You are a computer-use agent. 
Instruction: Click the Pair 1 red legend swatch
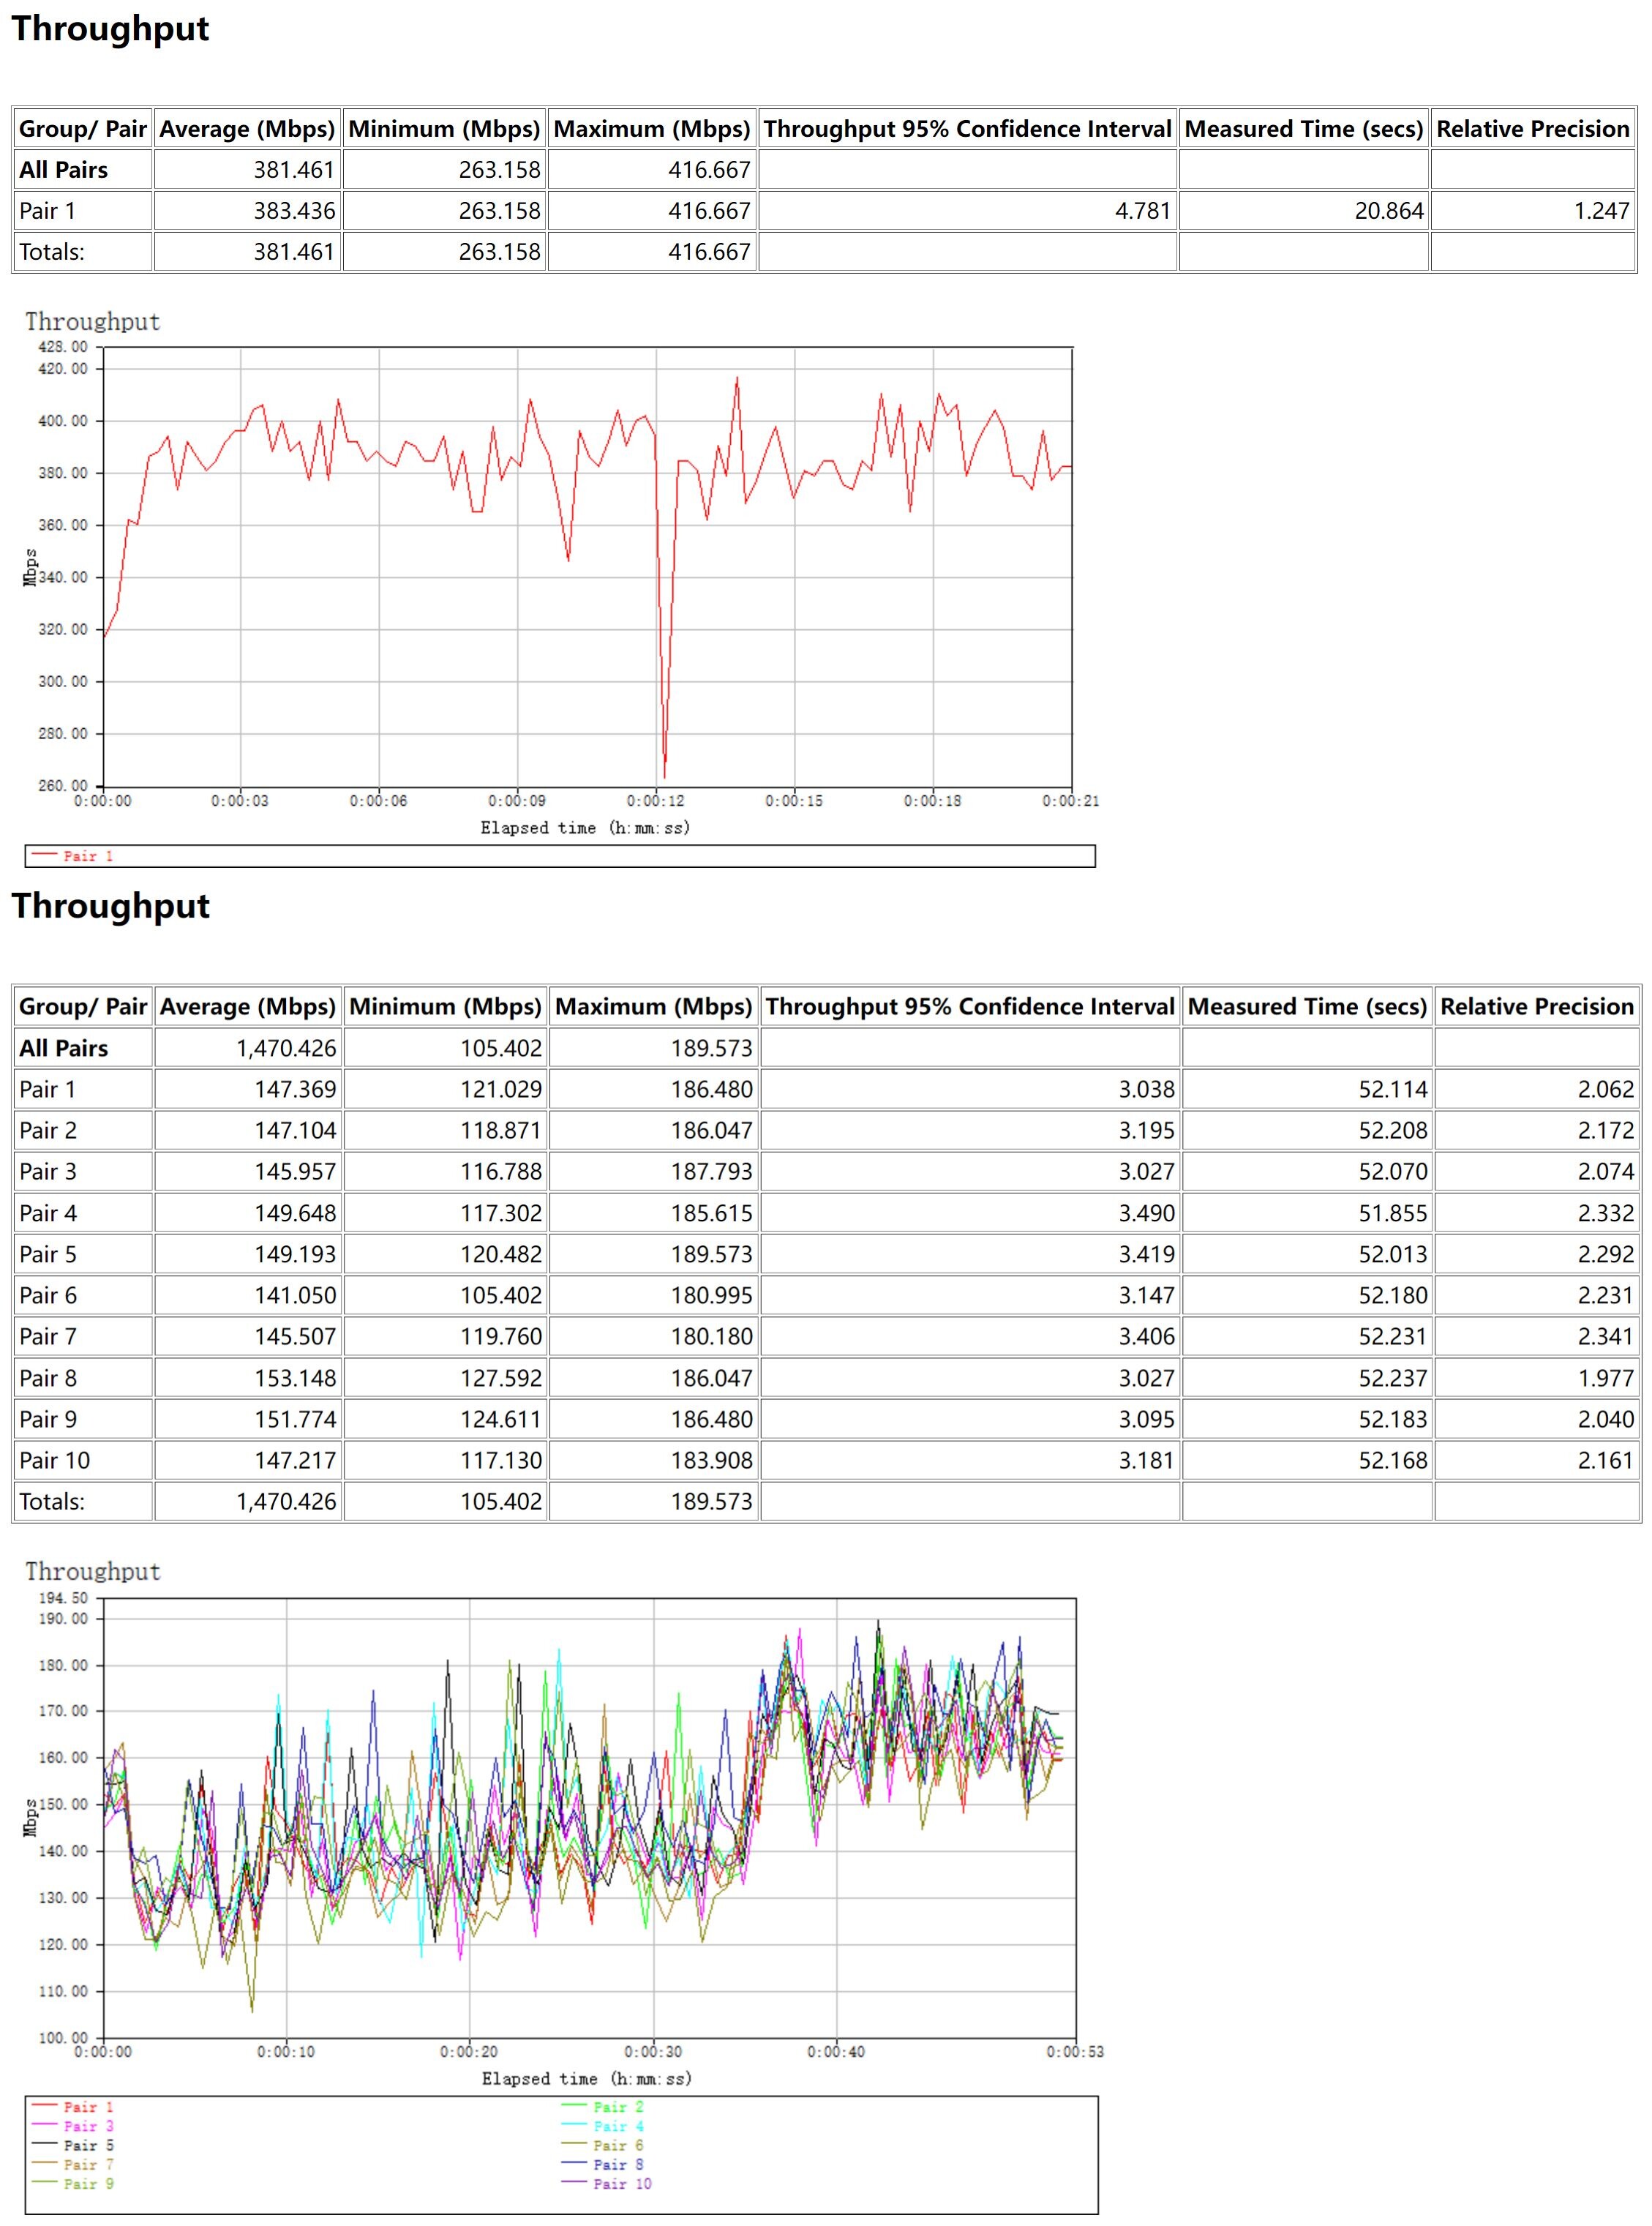pyautogui.click(x=46, y=2105)
